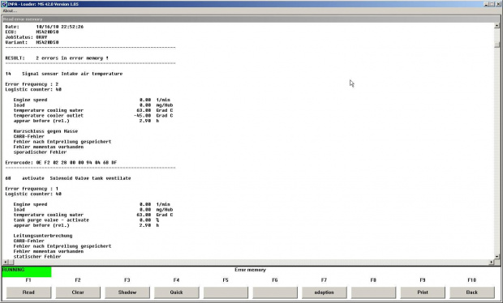Screen dimensions: 503x303
Task: Click the 'tank purge valve - activate' row
Action: click(86, 220)
